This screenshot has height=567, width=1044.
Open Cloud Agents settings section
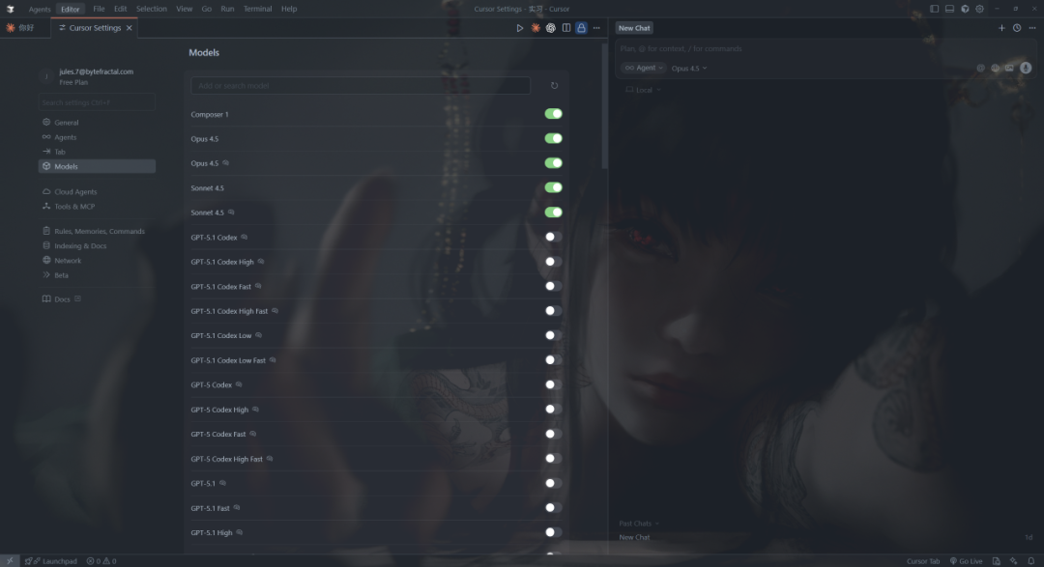click(98, 191)
